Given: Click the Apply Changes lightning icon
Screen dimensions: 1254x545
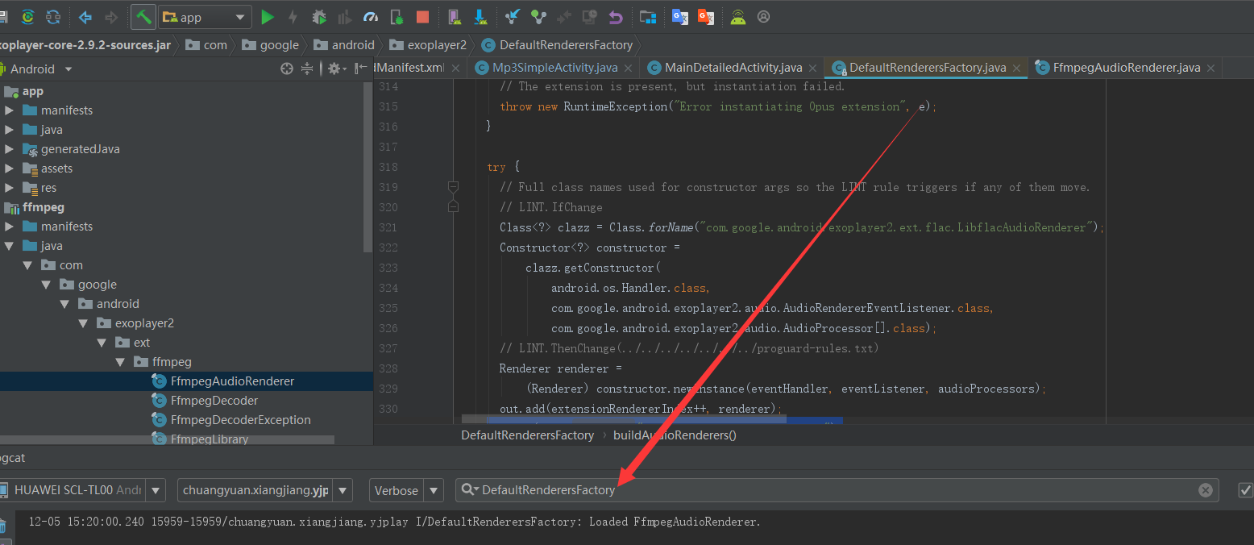Looking at the screenshot, I should (293, 17).
